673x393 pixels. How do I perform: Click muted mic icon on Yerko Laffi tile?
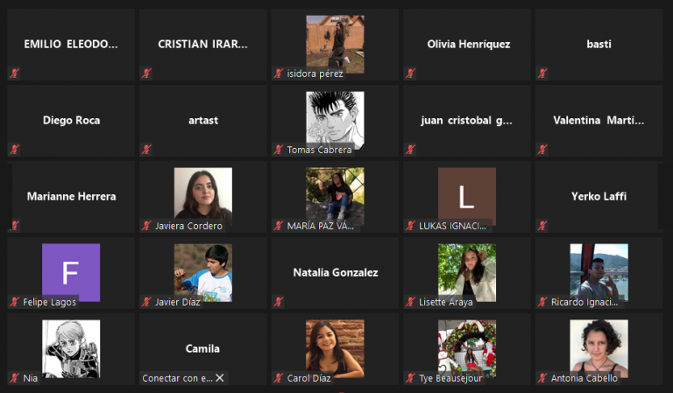click(542, 226)
